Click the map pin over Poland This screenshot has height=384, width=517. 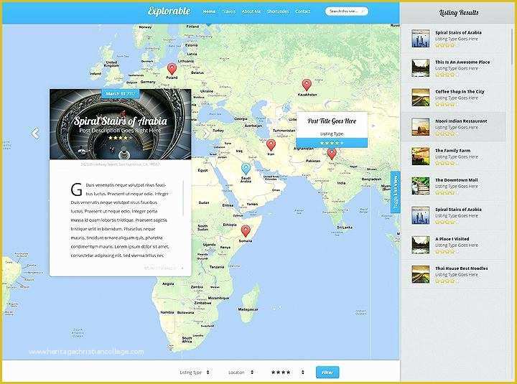(172, 69)
